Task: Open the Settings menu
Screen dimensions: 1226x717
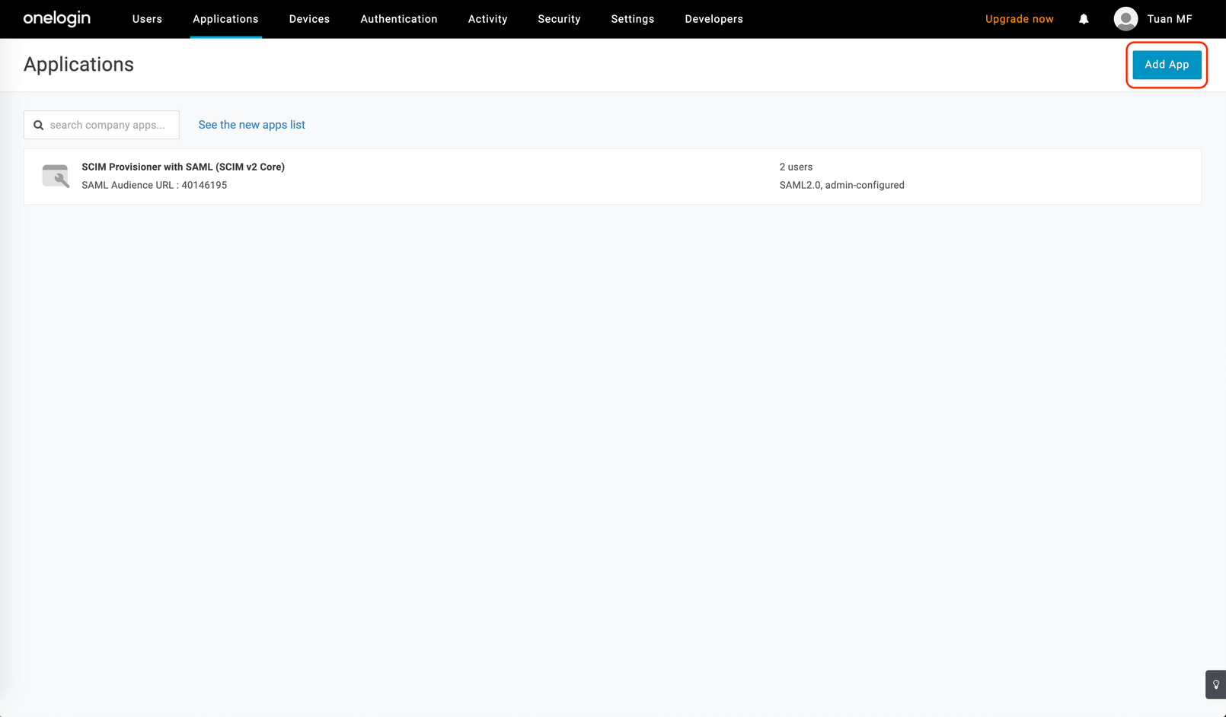Action: click(x=632, y=19)
